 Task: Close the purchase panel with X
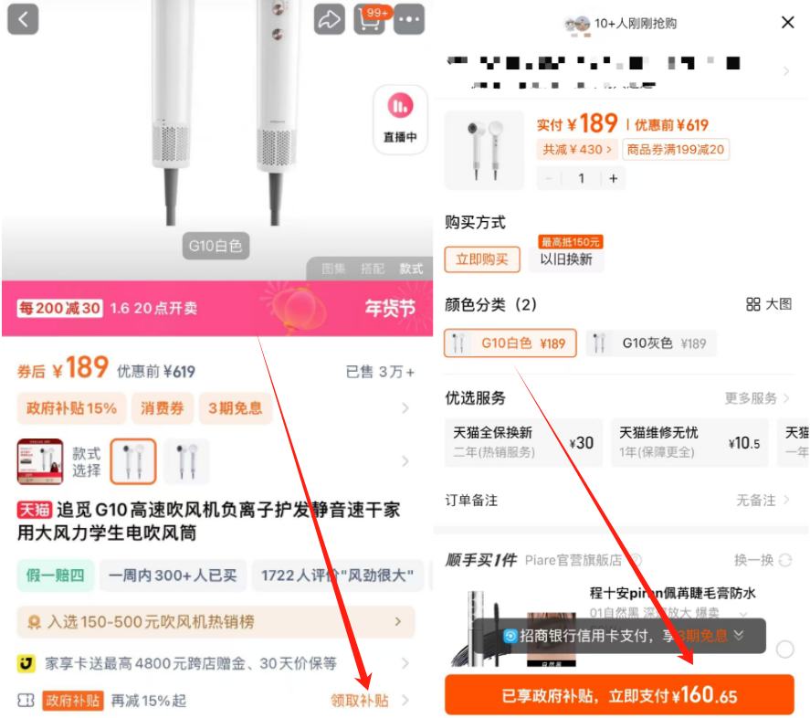point(788,22)
